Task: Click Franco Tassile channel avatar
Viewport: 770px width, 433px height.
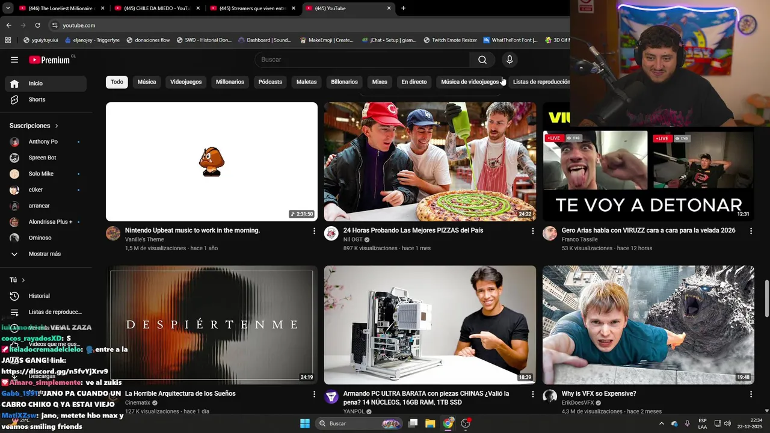Action: click(x=550, y=233)
